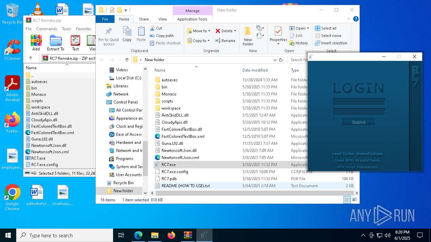Open the File tab in Explorer
This screenshot has height=242, width=431.
(105, 19)
